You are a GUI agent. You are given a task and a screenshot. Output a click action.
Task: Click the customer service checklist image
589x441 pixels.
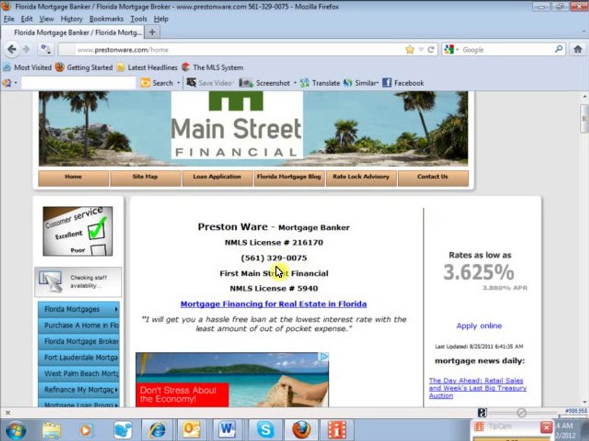pyautogui.click(x=78, y=232)
